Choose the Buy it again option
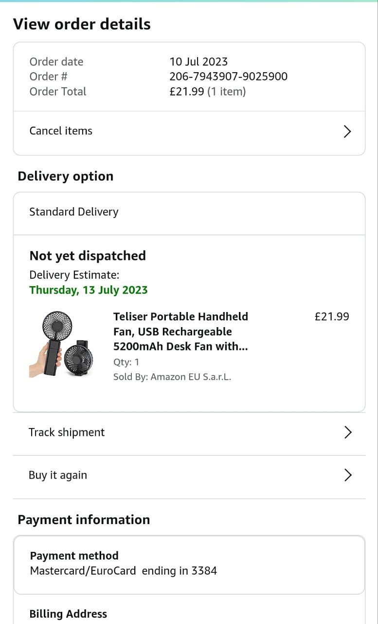Viewport: 378px width, 624px height. 58,475
